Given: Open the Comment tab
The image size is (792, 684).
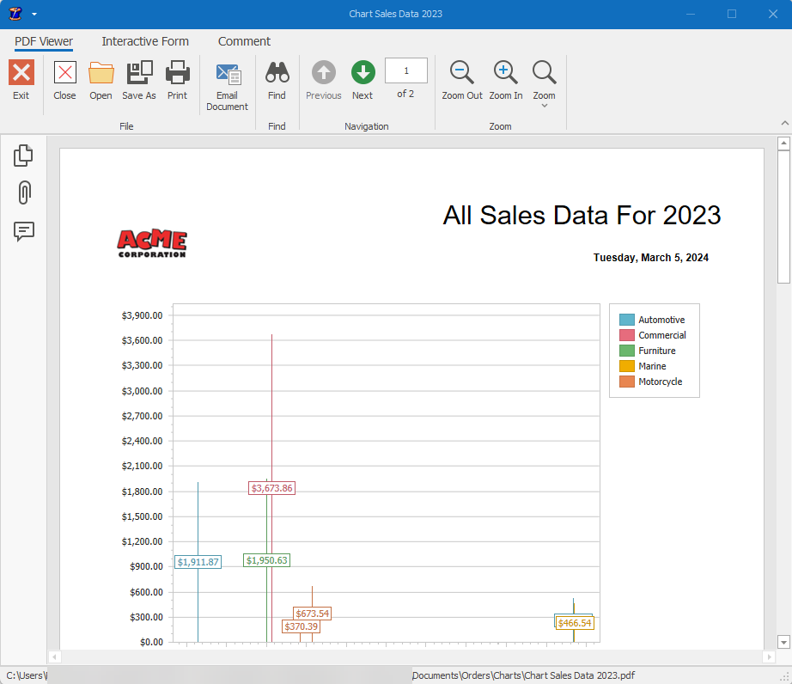Looking at the screenshot, I should click(x=244, y=41).
